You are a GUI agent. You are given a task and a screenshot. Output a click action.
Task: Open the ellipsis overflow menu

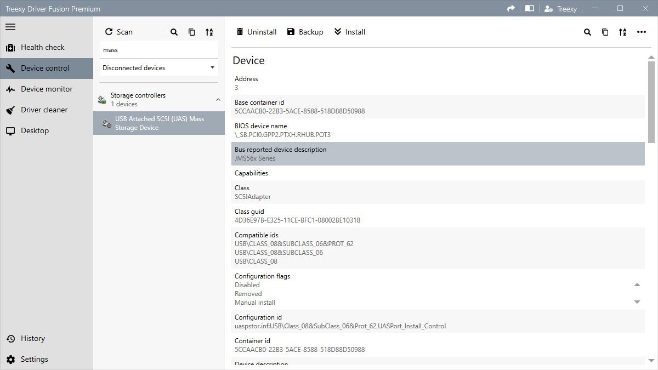642,32
